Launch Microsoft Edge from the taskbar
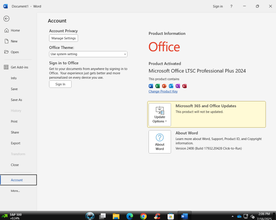Image resolution: width=276 pixels, height=220 pixels. [x=130, y=216]
